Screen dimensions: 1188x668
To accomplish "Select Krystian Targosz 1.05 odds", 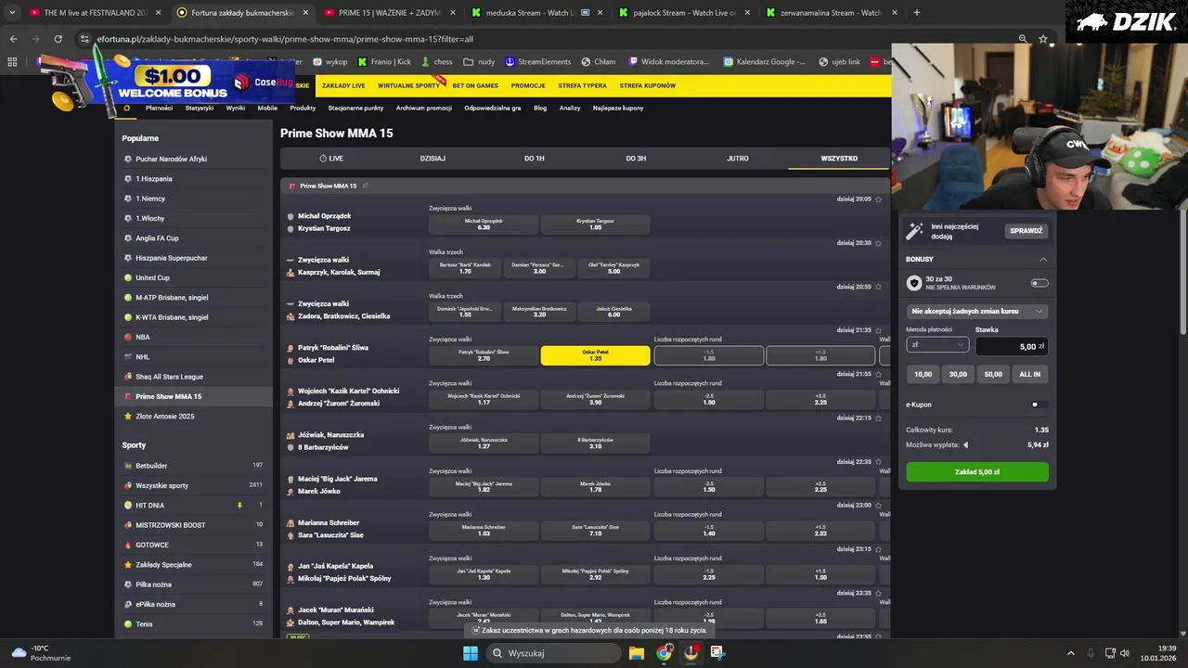I will [595, 225].
